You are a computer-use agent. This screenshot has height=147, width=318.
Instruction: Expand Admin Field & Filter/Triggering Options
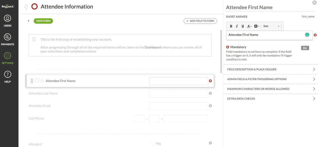point(270,79)
